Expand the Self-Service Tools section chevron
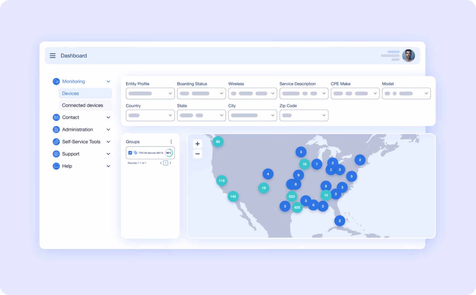Viewport: 476px width, 295px height. coord(108,142)
